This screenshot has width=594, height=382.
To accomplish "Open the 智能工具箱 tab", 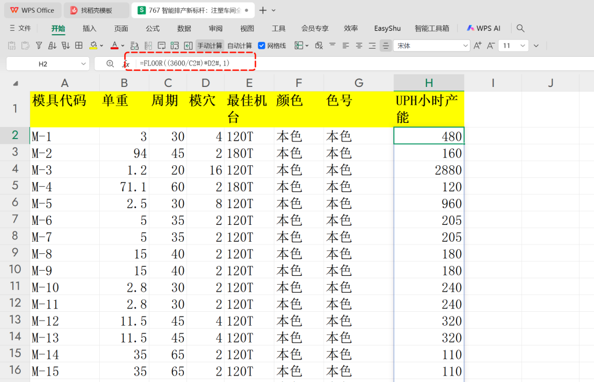I will [432, 28].
